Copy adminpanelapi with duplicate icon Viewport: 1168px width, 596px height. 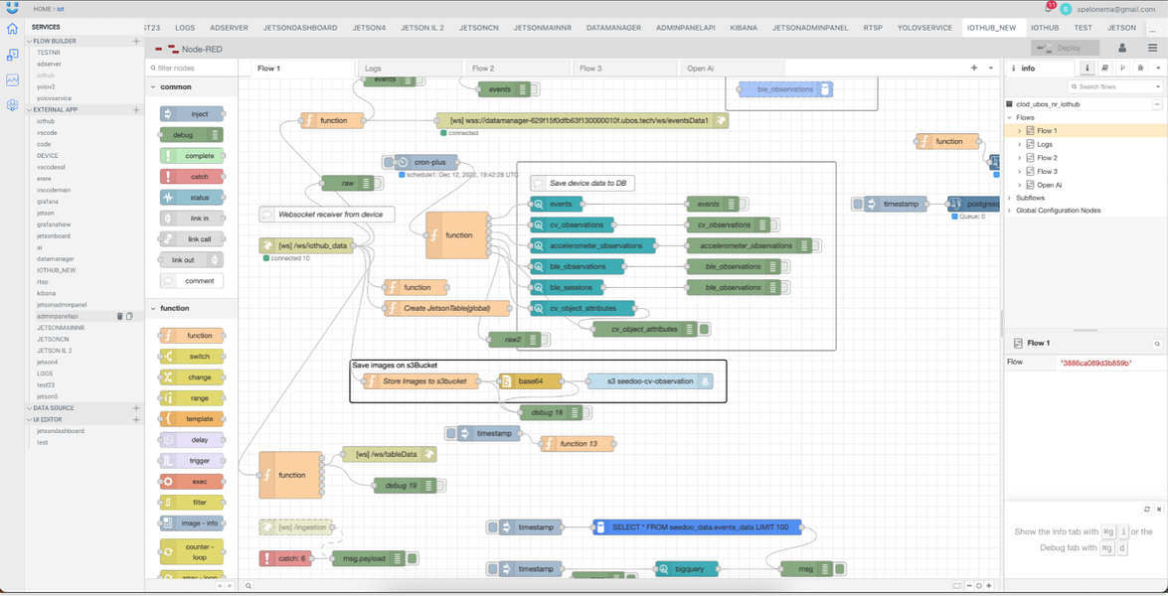[x=129, y=316]
